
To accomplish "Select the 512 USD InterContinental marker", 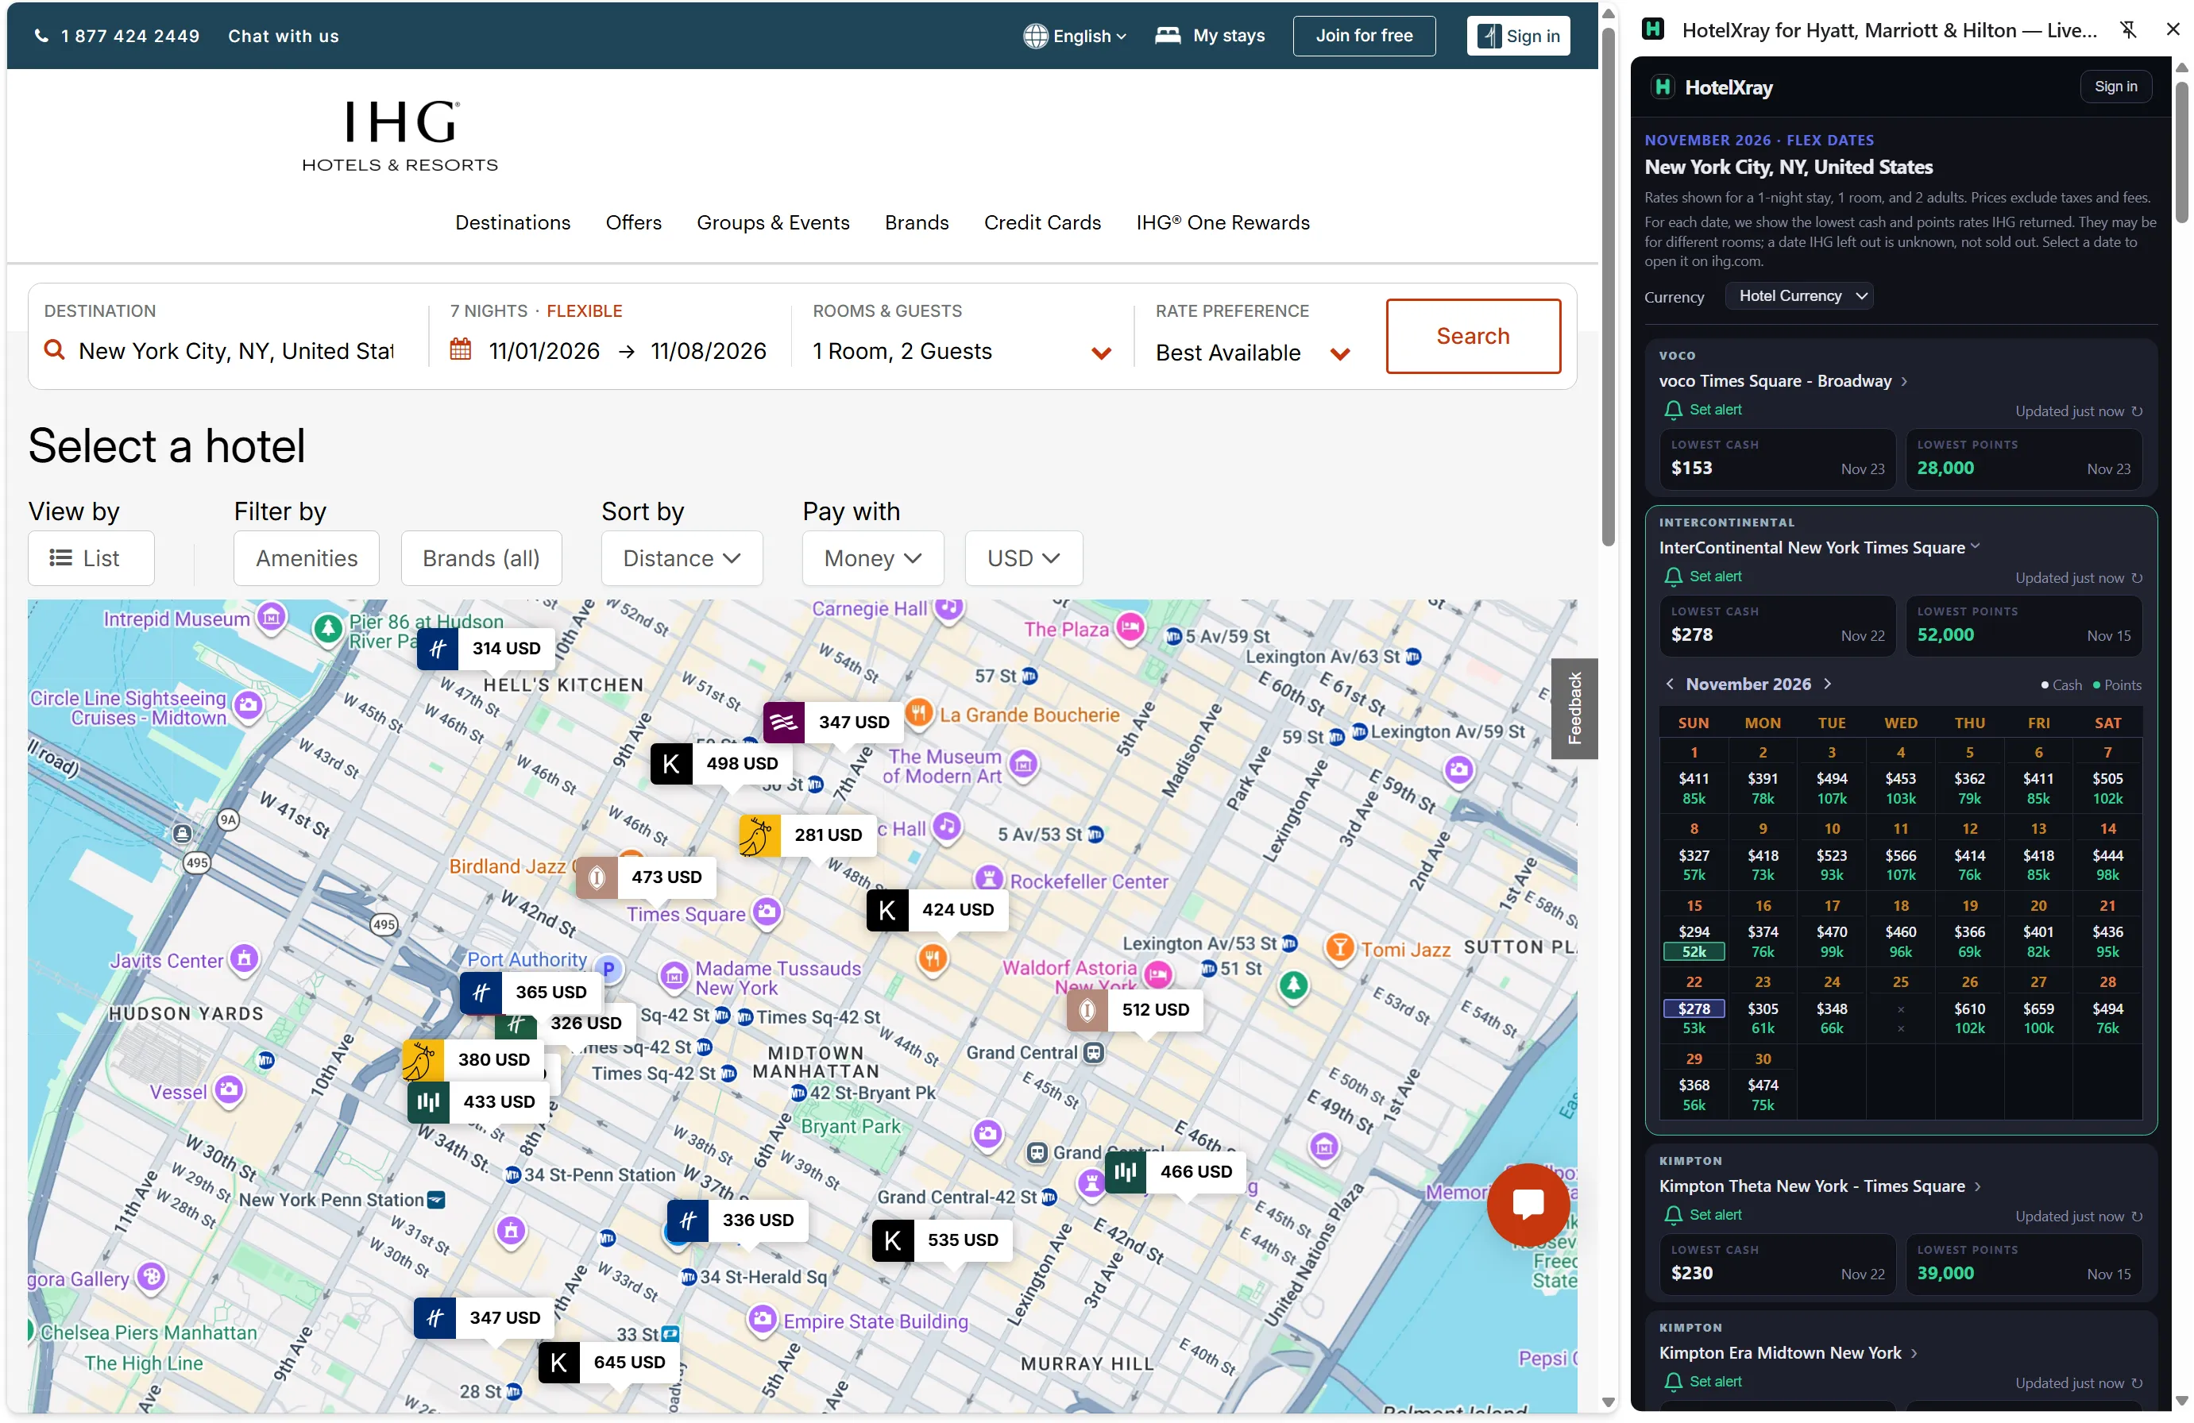I will 1135,1010.
